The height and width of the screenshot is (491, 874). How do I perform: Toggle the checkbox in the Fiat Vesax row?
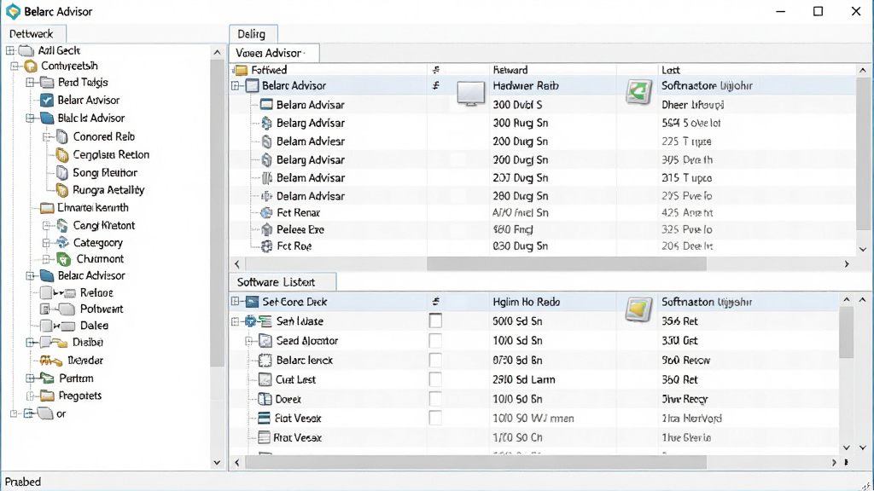pyautogui.click(x=435, y=418)
